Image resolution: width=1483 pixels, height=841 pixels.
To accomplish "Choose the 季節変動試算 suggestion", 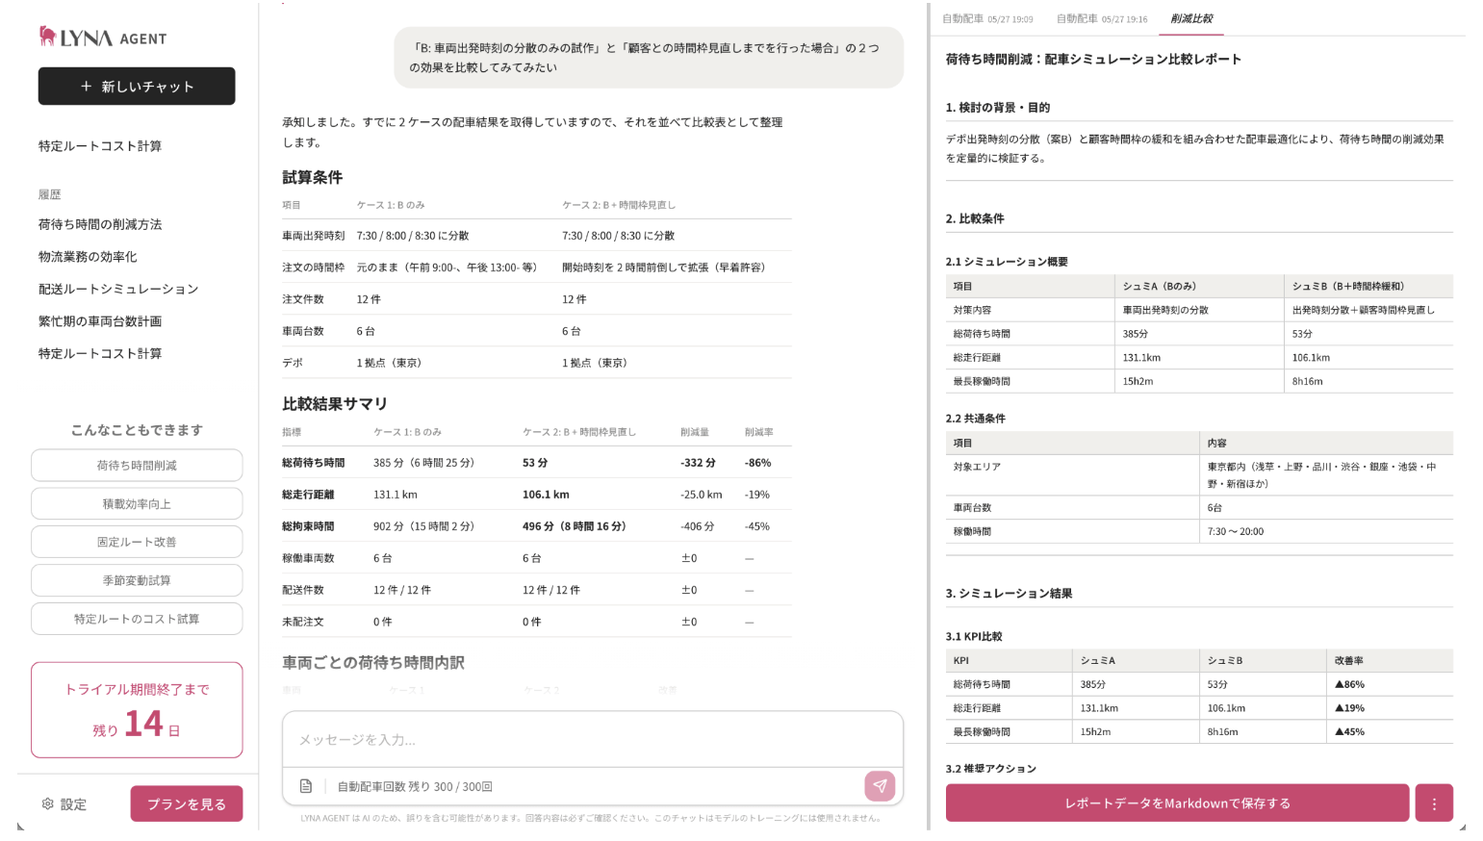I will [x=137, y=580].
